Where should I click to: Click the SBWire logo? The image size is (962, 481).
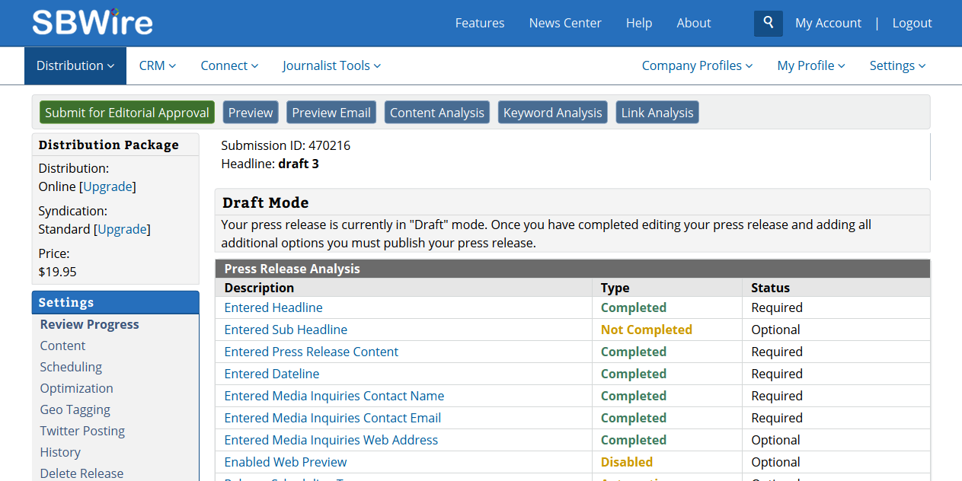point(92,22)
